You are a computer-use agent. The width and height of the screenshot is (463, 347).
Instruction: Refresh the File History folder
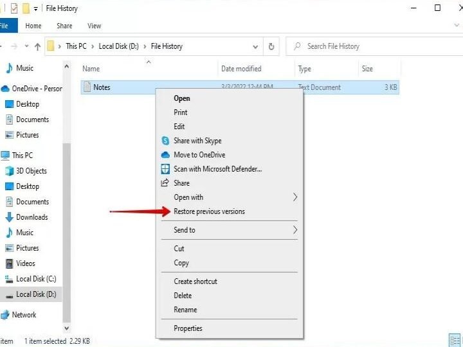pyautogui.click(x=271, y=46)
